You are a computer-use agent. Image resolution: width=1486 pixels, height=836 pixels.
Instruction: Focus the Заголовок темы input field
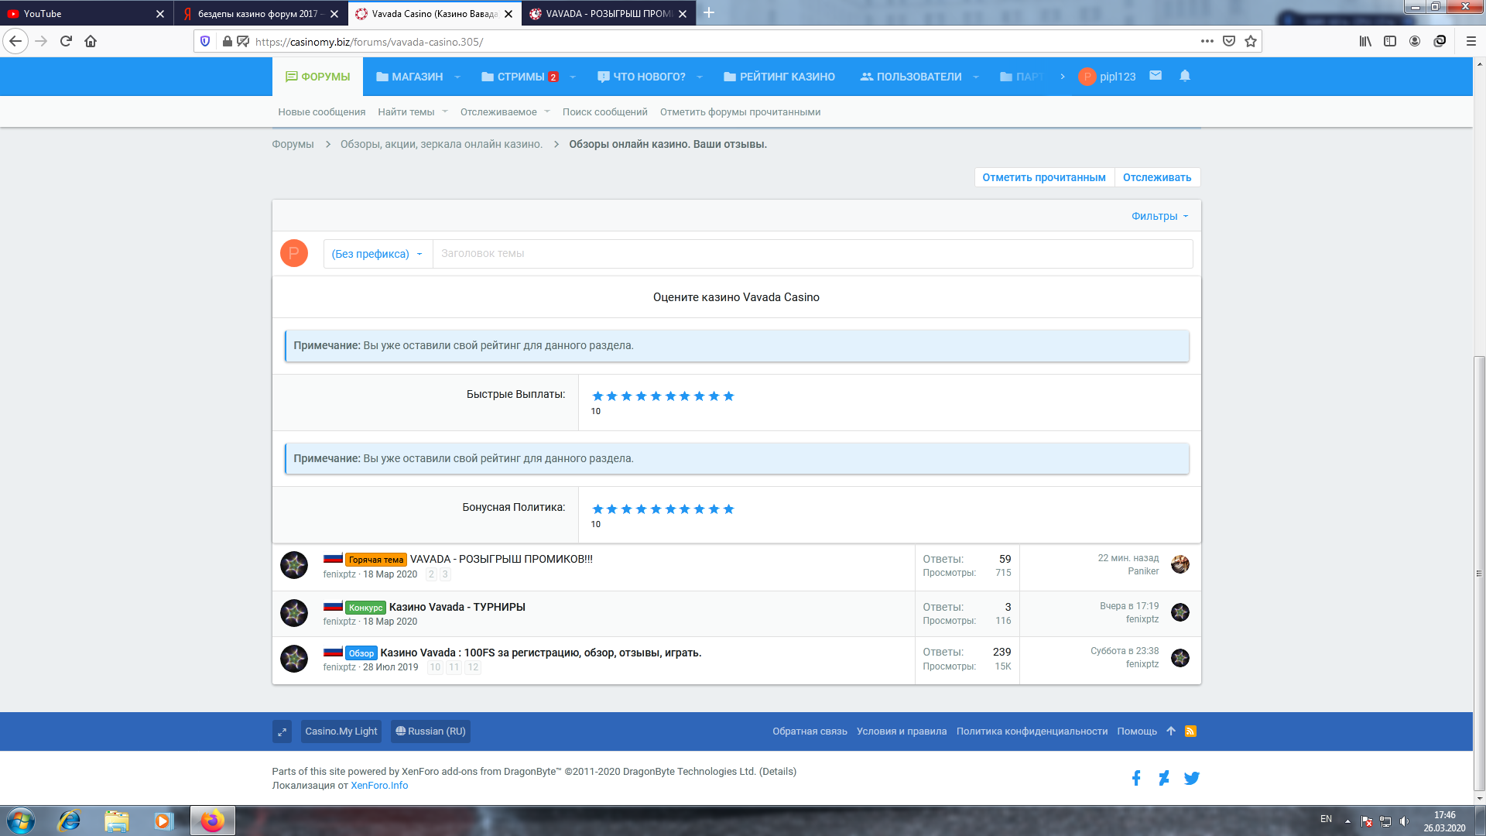(813, 254)
